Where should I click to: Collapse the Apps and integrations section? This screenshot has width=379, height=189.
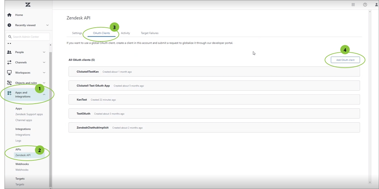(x=44, y=95)
